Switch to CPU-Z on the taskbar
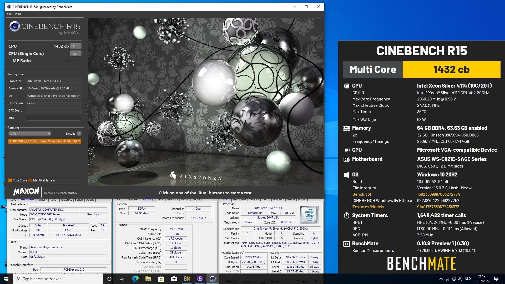 (x=200, y=279)
